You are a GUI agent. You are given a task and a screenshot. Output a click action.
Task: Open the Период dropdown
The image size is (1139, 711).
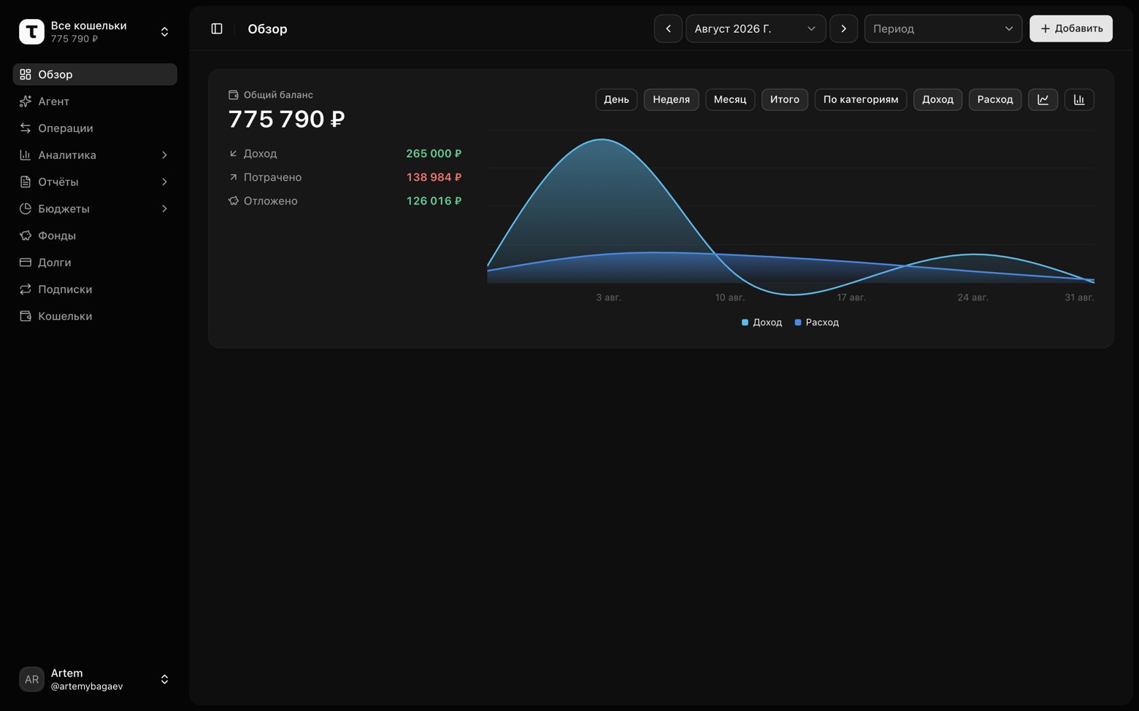943,28
